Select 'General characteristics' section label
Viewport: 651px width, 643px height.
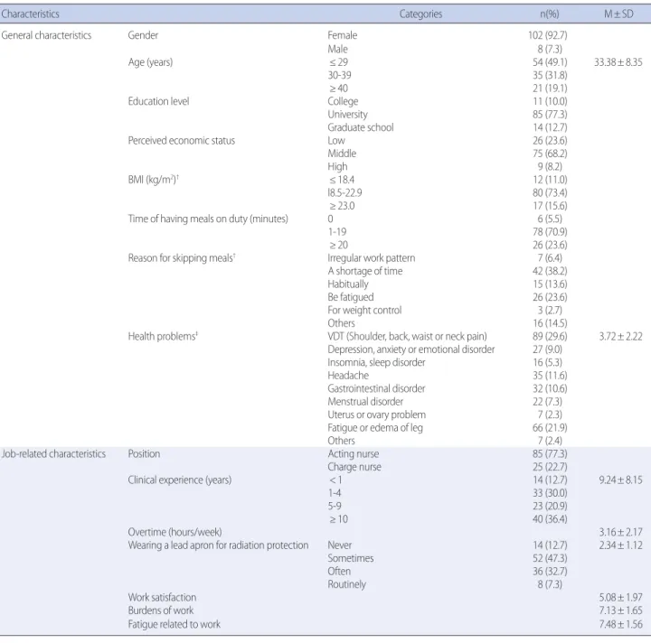click(46, 35)
